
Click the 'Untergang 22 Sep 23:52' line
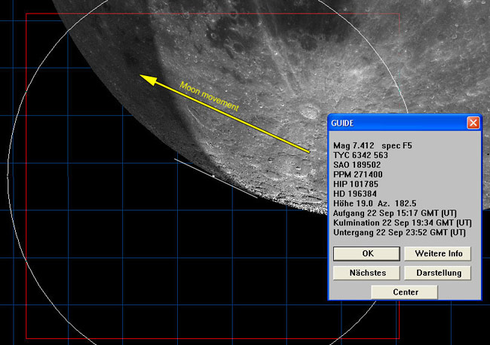(399, 233)
